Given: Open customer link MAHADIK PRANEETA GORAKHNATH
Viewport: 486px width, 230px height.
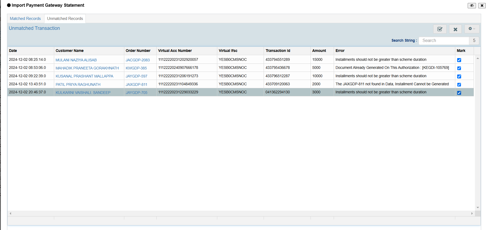Looking at the screenshot, I should 87,68.
